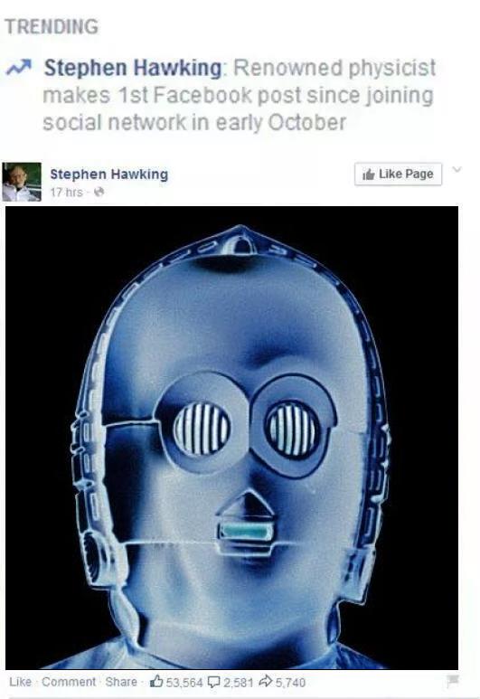Click the public globe privacy icon

tap(99, 192)
